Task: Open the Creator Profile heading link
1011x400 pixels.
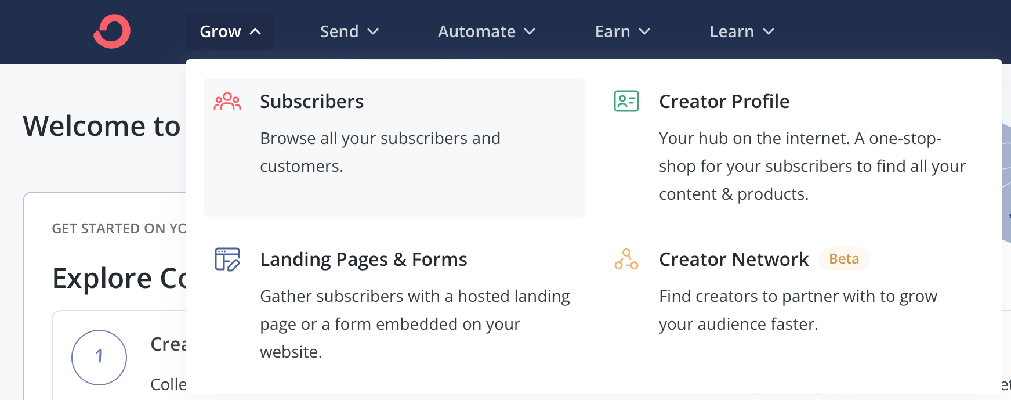Action: pos(724,102)
